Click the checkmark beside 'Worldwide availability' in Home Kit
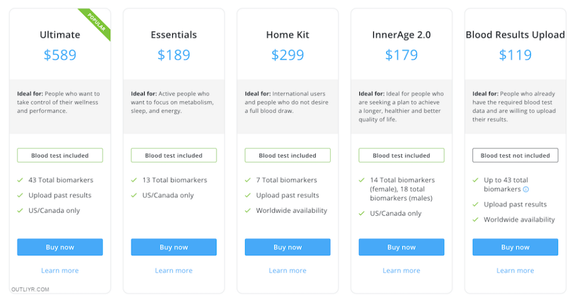This screenshot has width=574, height=300. tap(248, 210)
